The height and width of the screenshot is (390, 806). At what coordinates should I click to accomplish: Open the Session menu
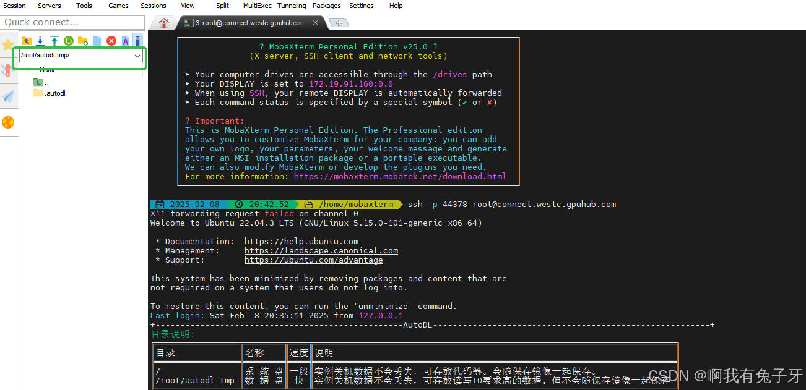click(x=15, y=6)
